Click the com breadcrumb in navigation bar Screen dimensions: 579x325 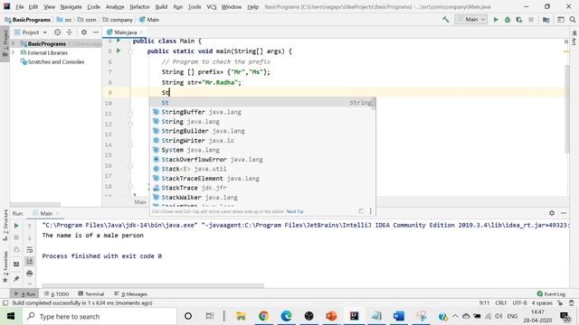(x=87, y=20)
